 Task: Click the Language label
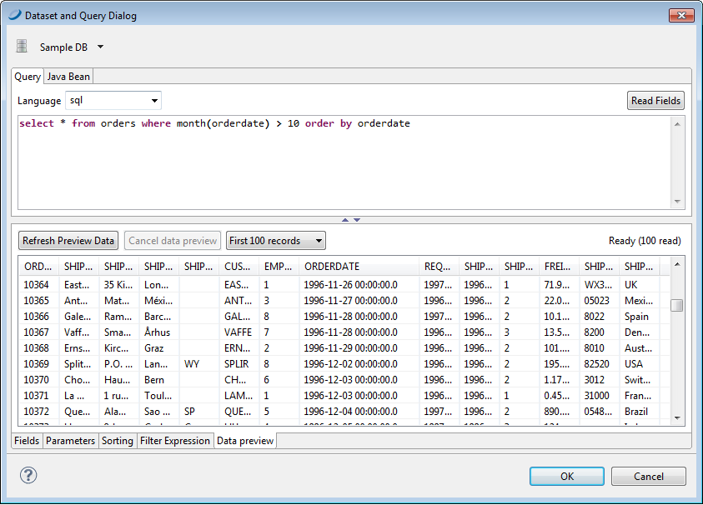39,101
